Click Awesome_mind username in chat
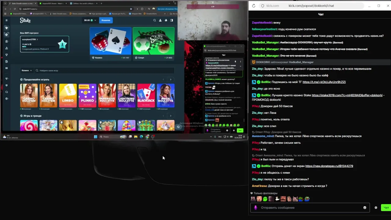Screen dimensions: 391x220 (x=263, y=136)
